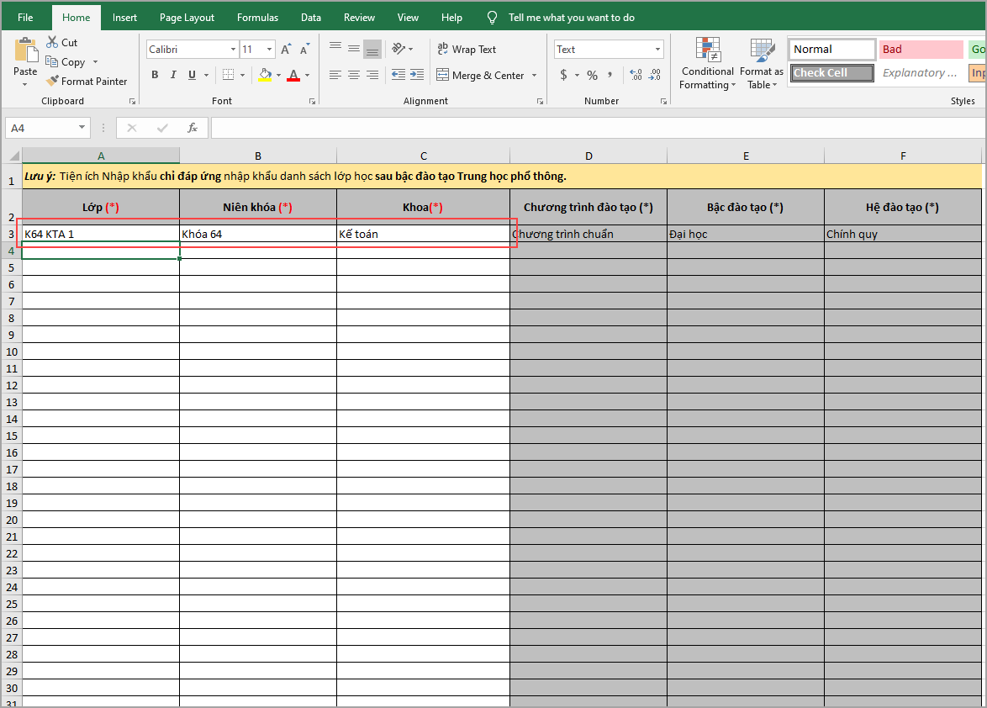
Task: Toggle Wrap Text
Action: coord(467,49)
